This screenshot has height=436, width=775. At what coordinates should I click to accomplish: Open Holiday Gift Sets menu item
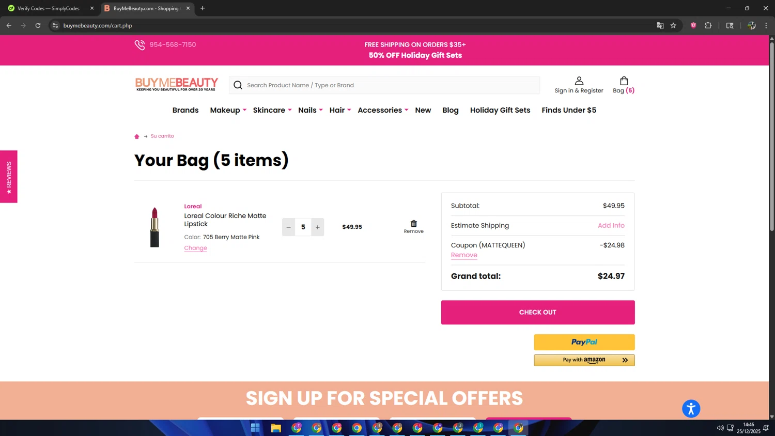coord(500,110)
